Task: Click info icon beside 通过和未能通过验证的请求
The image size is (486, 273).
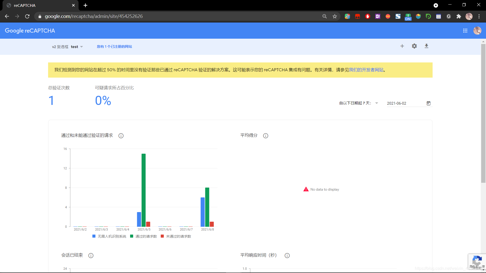Action: coord(121,136)
